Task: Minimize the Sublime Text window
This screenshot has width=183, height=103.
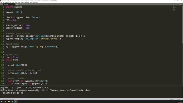Action: pyautogui.click(x=175, y=1)
